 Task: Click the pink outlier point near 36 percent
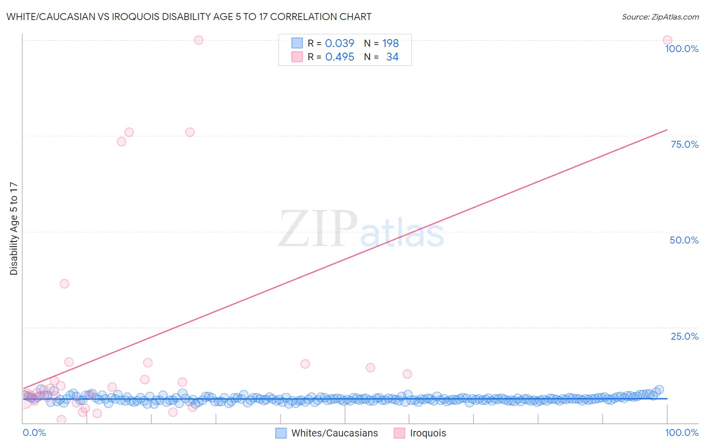tap(64, 284)
